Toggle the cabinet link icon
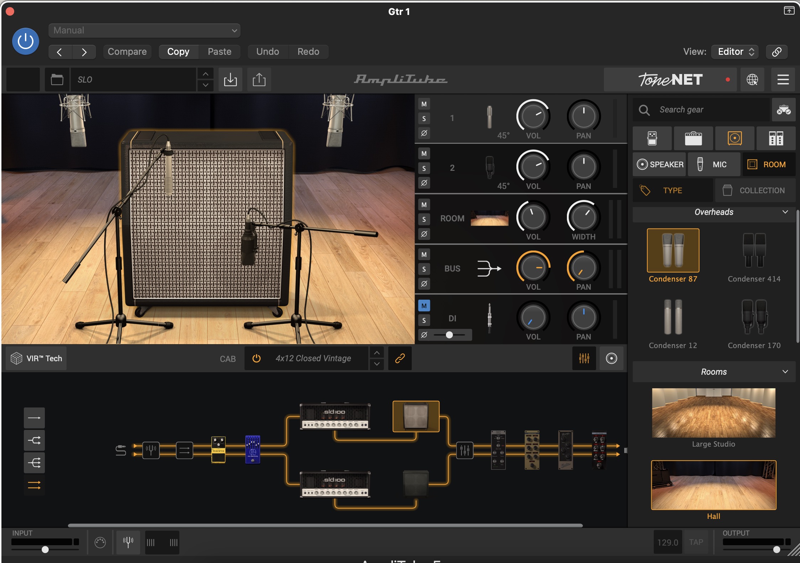 pyautogui.click(x=400, y=358)
